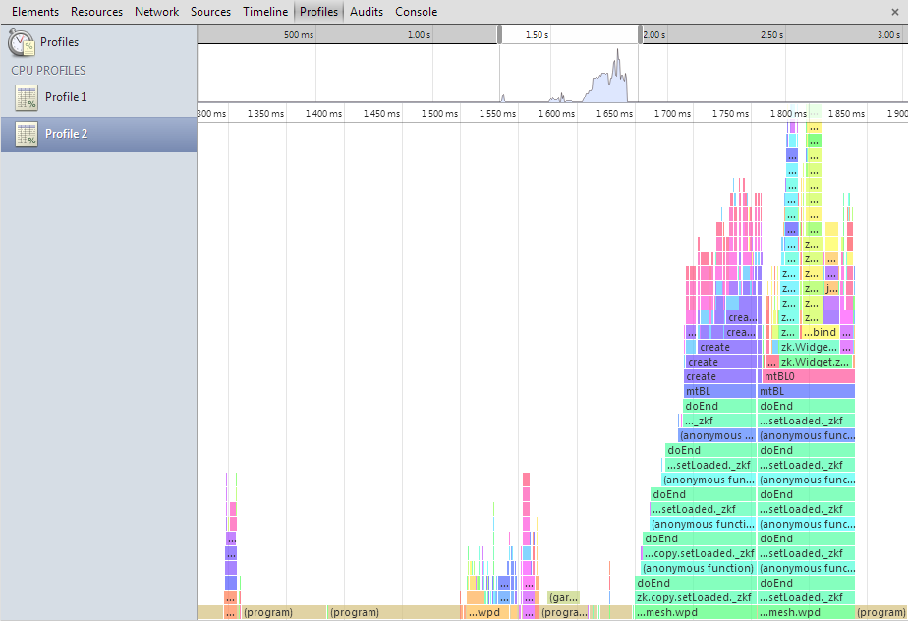Viewport: 908px width, 621px height.
Task: Click the right overview window resize handle
Action: tap(640, 34)
